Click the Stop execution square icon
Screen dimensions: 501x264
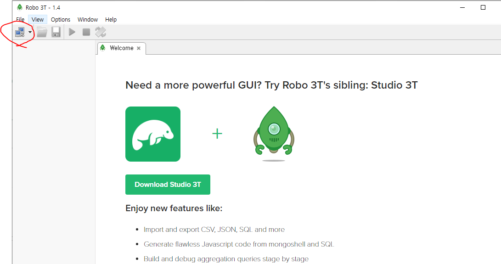pyautogui.click(x=86, y=32)
